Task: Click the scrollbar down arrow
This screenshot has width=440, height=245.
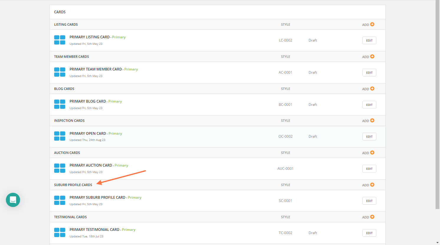Action: coord(438,243)
